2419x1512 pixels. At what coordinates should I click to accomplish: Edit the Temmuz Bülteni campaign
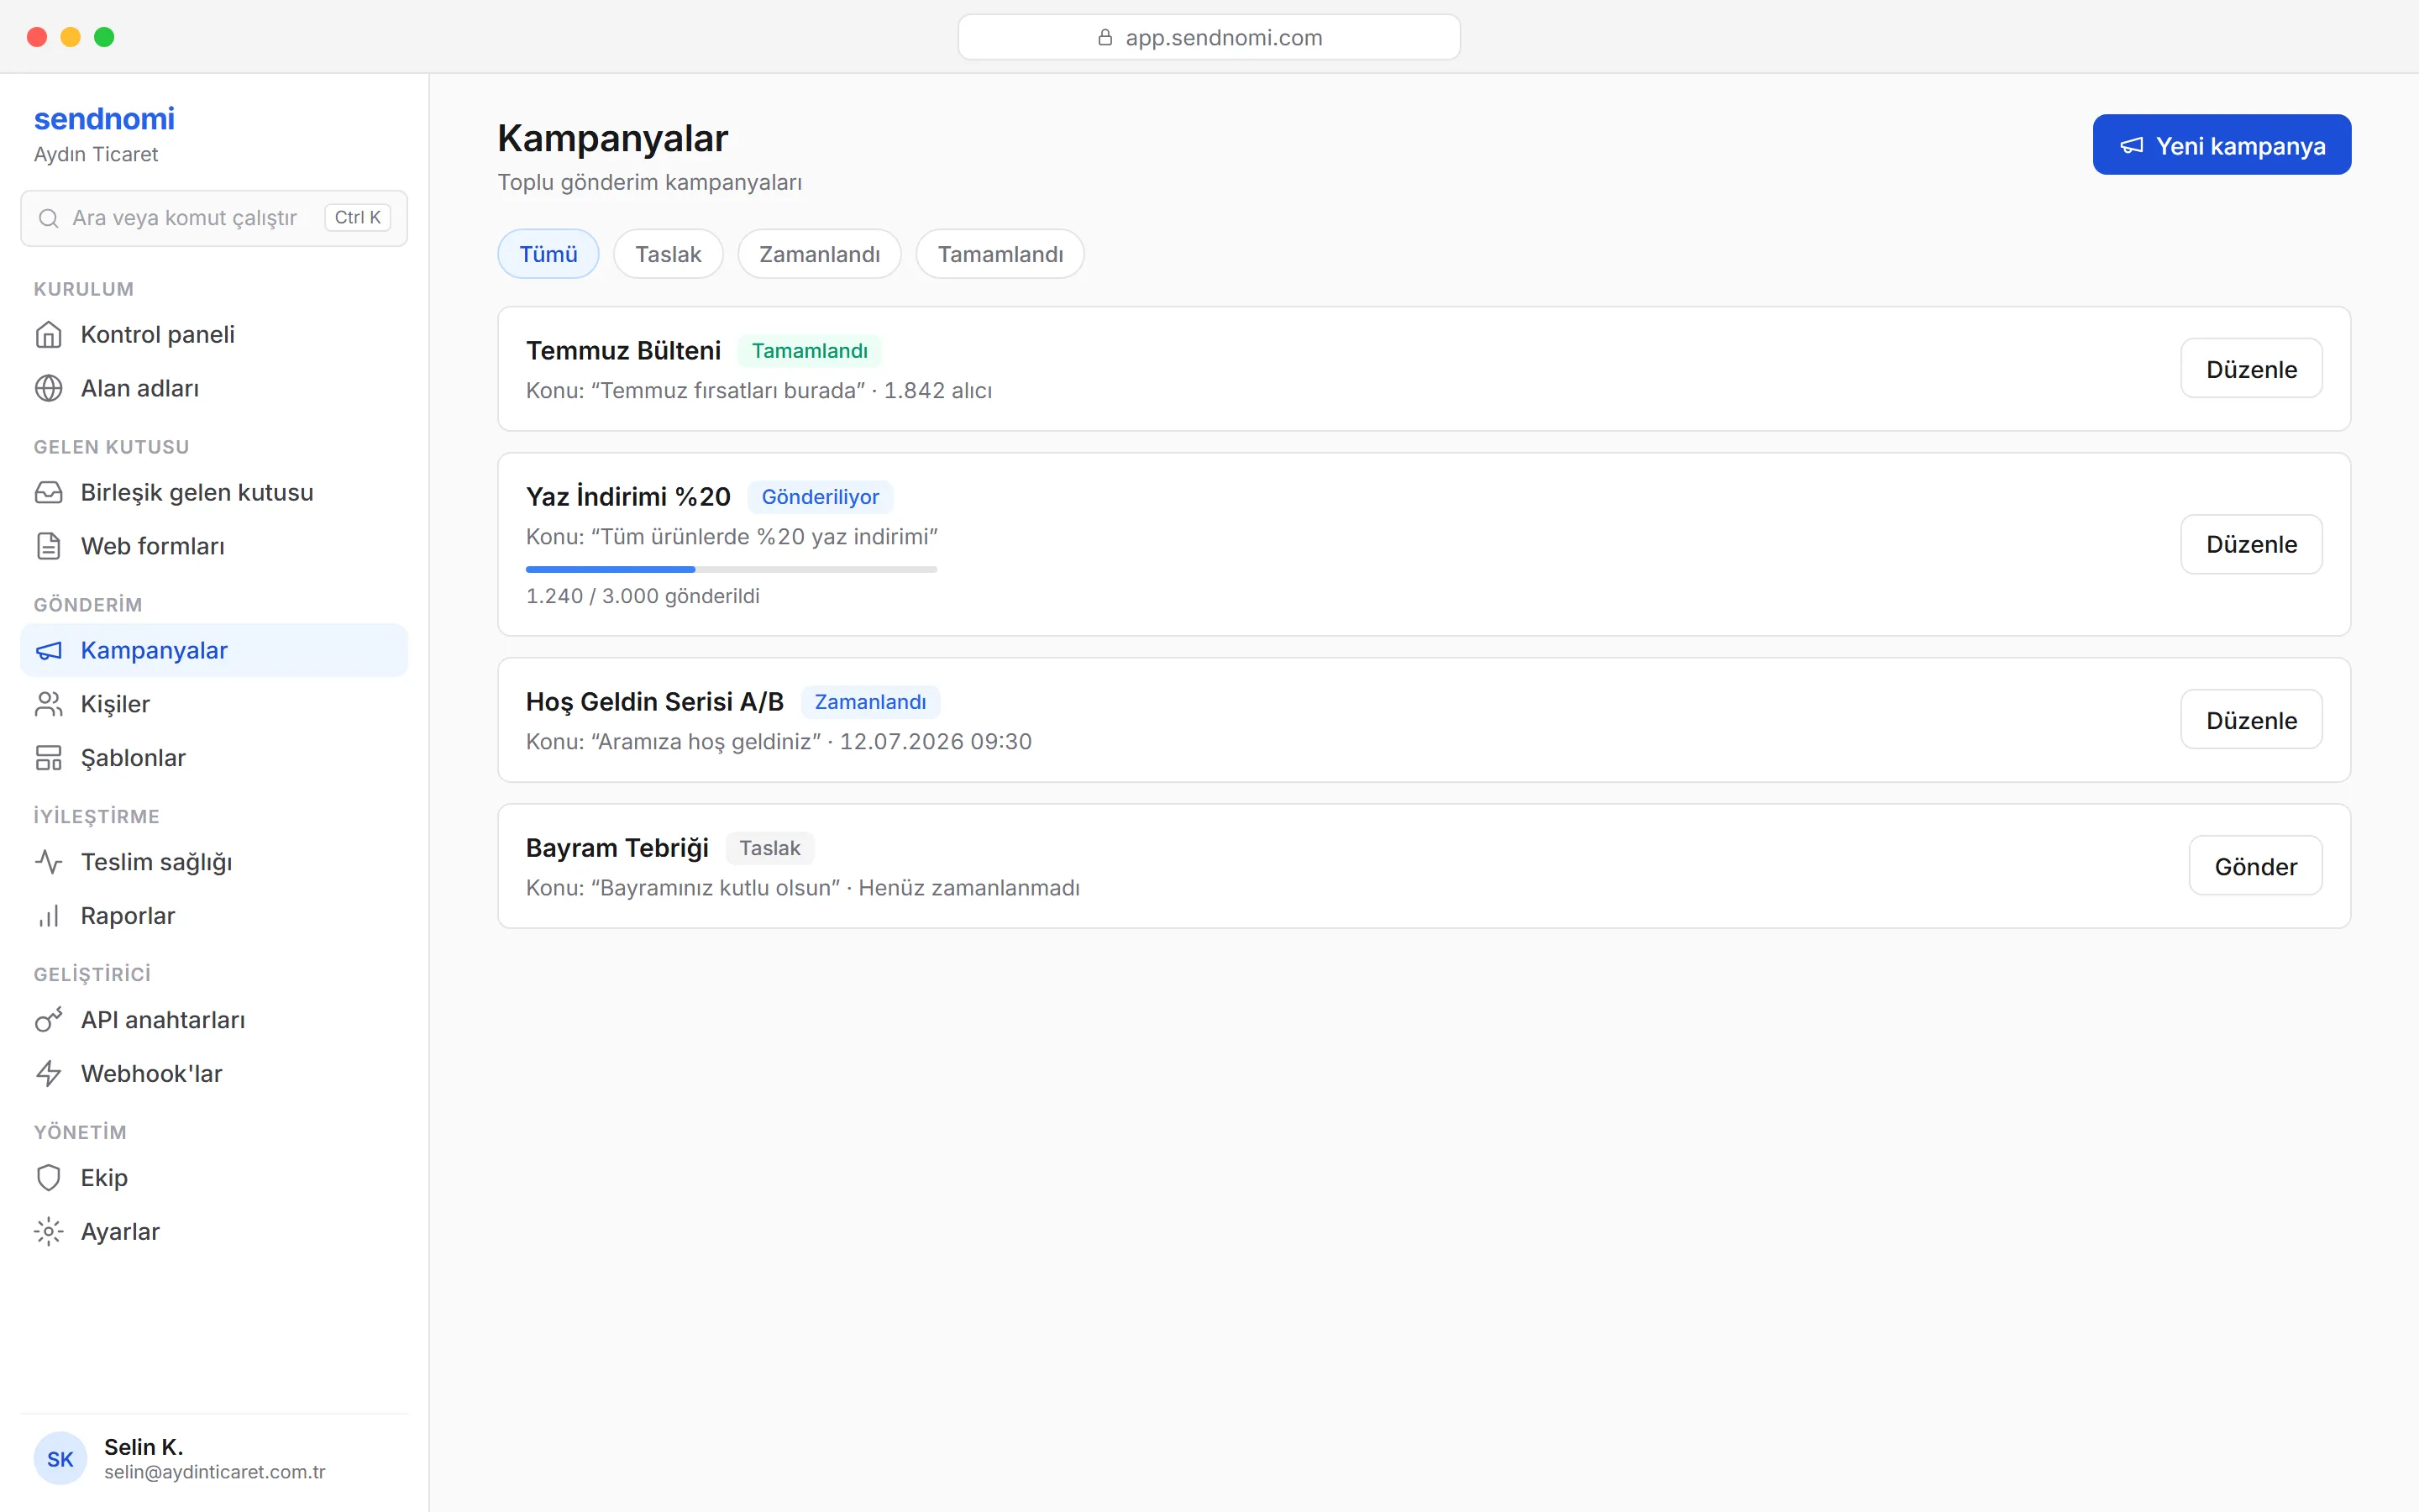(x=2251, y=369)
